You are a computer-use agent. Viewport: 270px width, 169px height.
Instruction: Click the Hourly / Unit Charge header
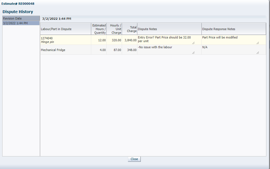pyautogui.click(x=114, y=29)
